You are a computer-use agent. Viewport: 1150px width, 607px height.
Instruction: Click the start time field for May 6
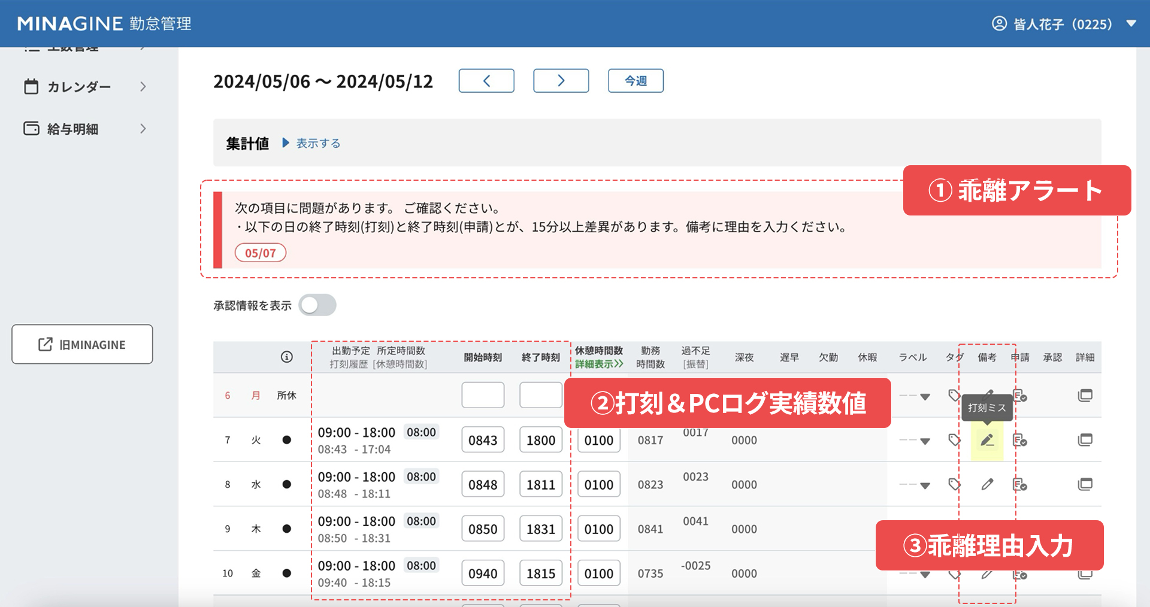click(x=483, y=395)
